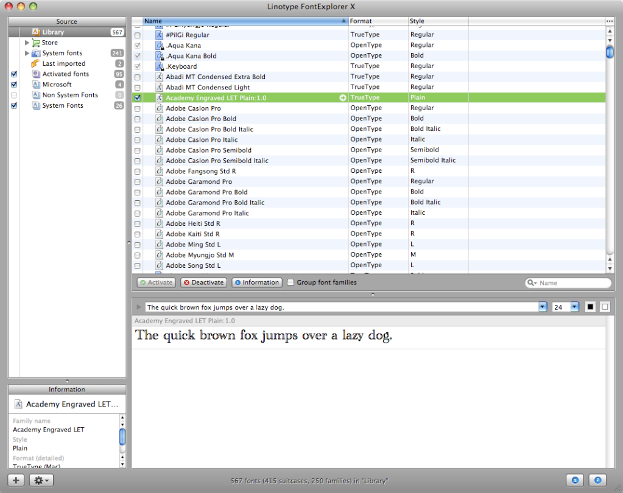The image size is (623, 493).
Task: Click the Last imported icon
Action: point(36,63)
